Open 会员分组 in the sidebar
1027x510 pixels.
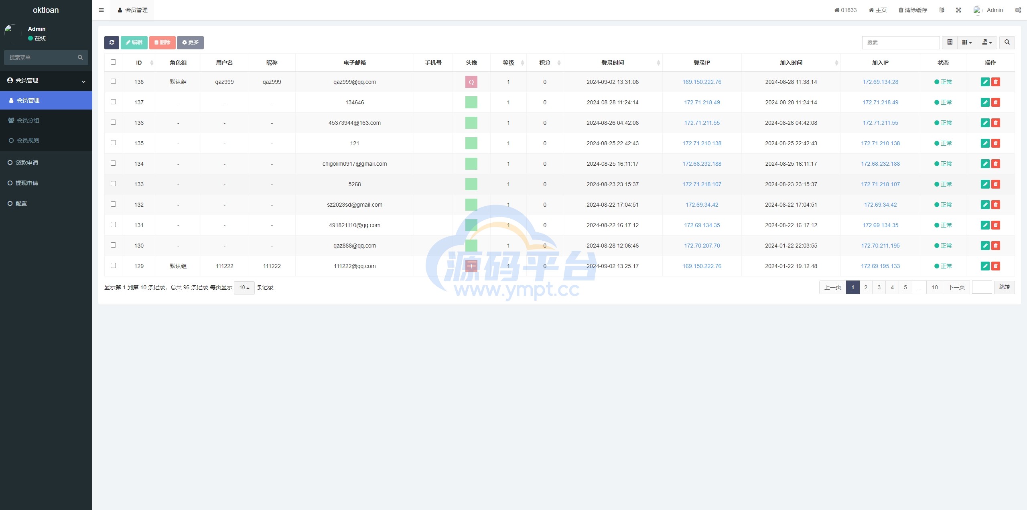pyautogui.click(x=46, y=120)
